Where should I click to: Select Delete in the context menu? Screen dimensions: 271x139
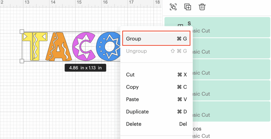coord(156,124)
